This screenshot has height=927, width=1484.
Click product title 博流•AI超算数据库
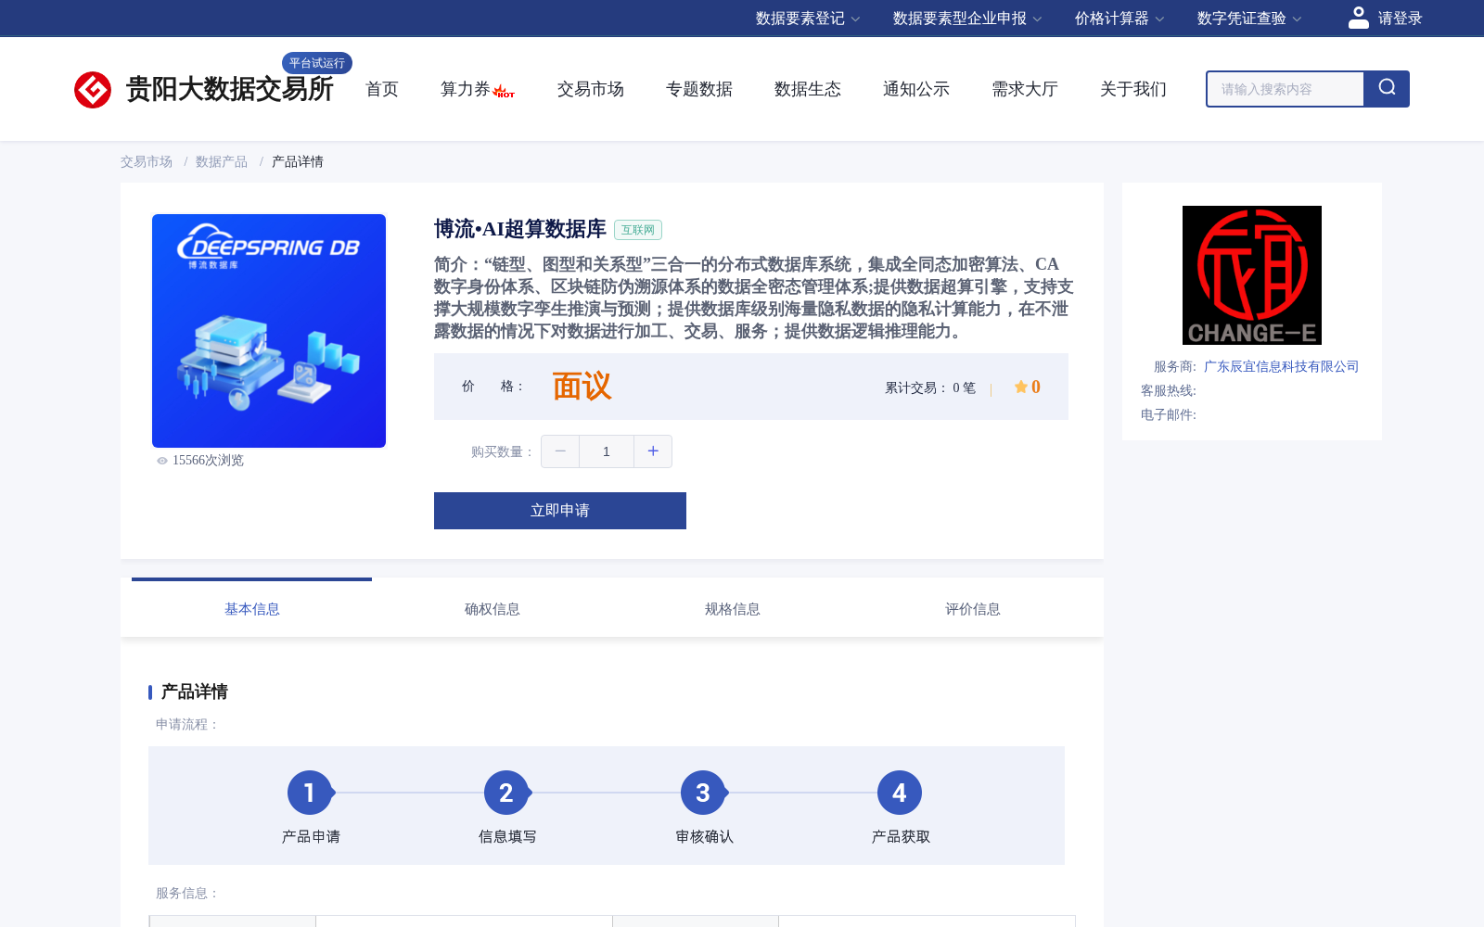click(x=520, y=229)
